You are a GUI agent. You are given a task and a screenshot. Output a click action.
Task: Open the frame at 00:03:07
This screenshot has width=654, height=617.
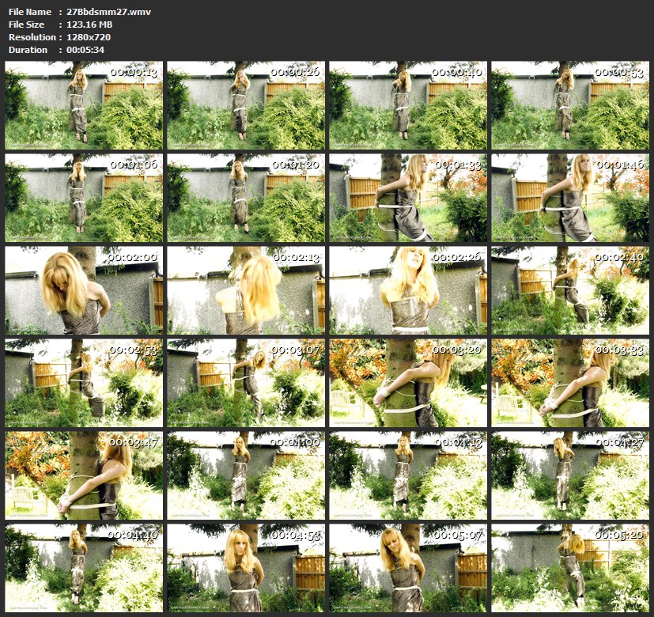(246, 383)
